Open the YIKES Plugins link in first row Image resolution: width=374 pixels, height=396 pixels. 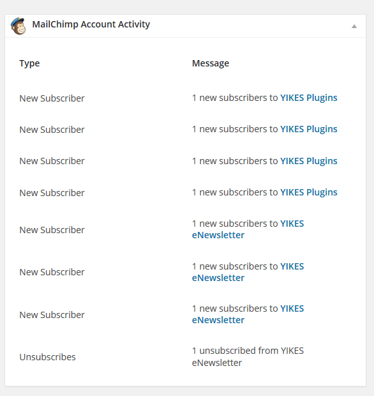(x=309, y=98)
